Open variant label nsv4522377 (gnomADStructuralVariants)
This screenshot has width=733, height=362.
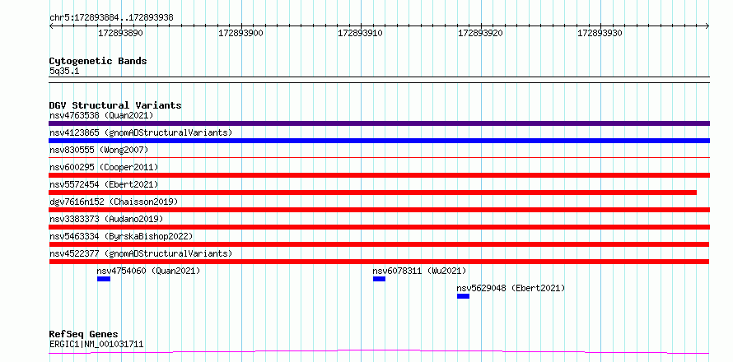[x=141, y=253]
